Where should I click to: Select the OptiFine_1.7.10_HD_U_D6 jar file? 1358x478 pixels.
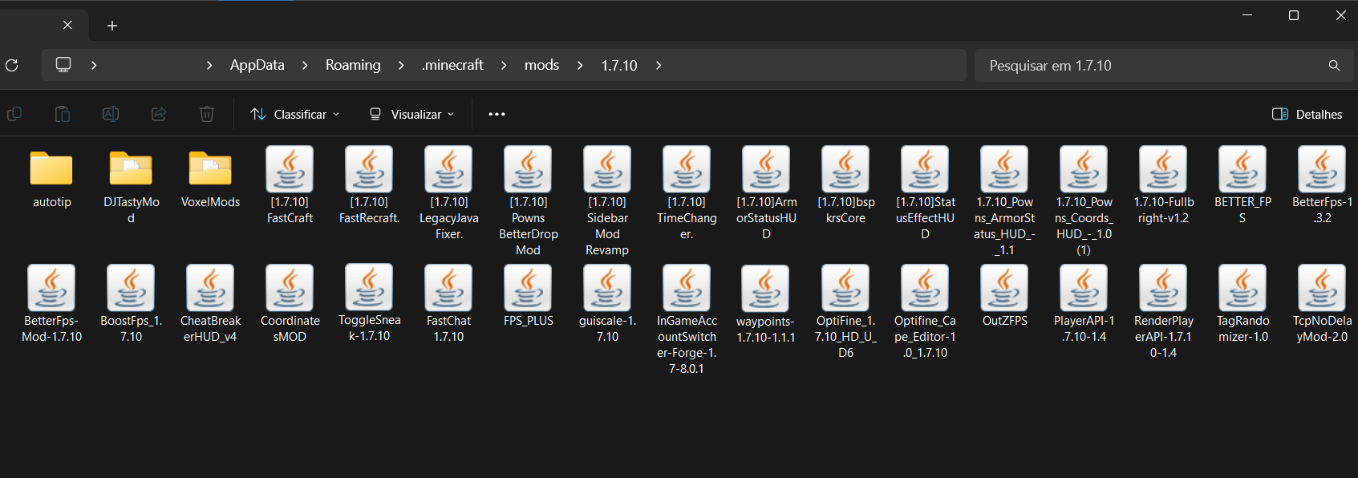pyautogui.click(x=845, y=313)
